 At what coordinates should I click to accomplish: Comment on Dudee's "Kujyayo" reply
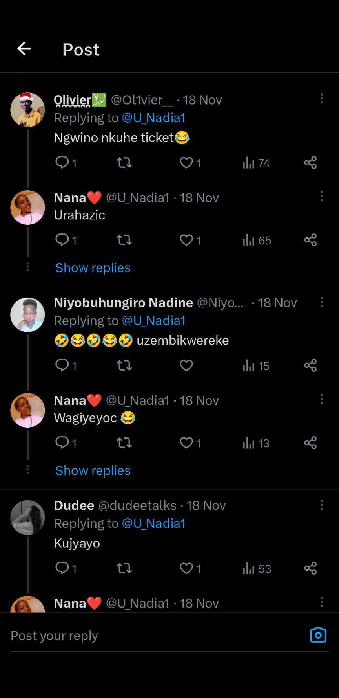62,568
